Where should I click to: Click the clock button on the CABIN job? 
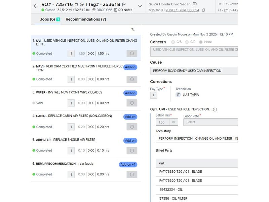click(132, 127)
